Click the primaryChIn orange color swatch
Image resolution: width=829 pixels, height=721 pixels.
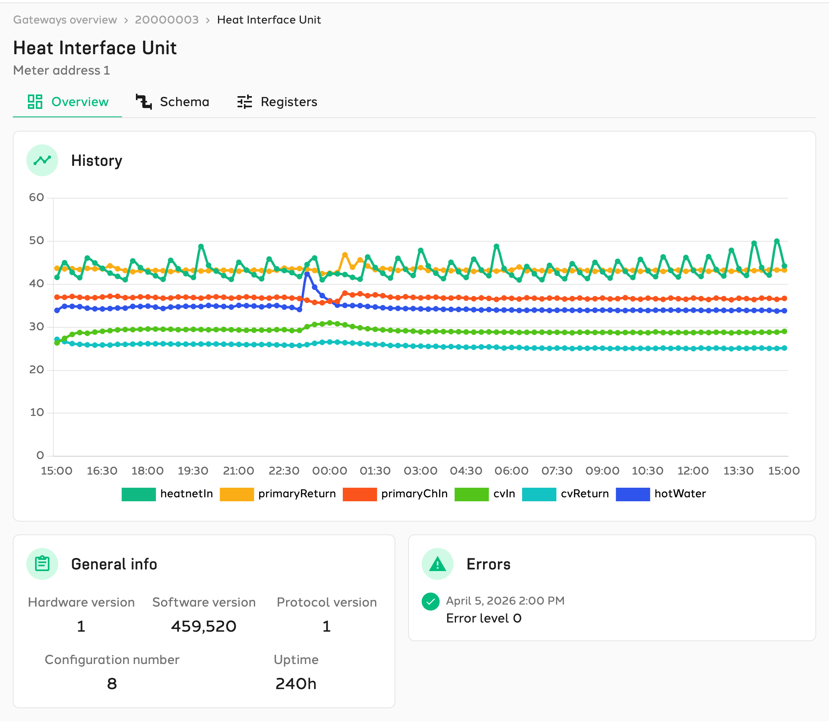point(360,494)
